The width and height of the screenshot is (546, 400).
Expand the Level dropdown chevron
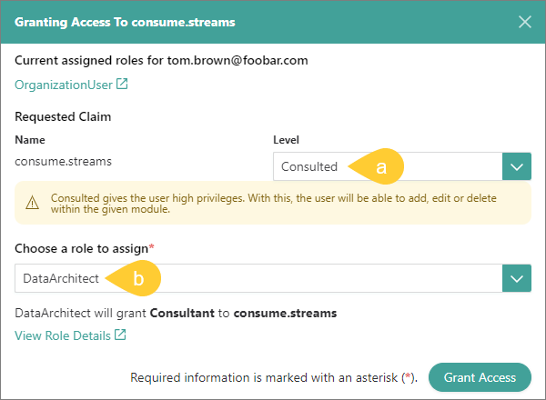(x=517, y=166)
